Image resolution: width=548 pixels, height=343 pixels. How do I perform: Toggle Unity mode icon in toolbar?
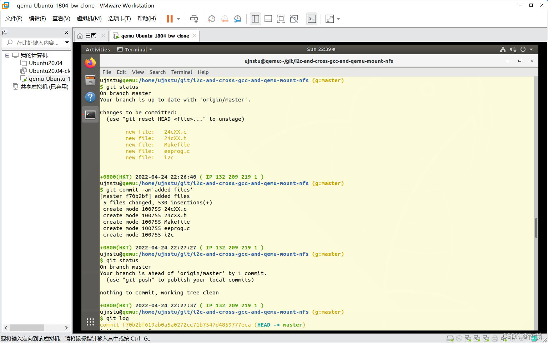pyautogui.click(x=294, y=19)
